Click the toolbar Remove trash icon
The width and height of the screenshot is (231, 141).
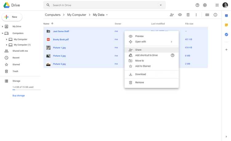pyautogui.click(x=188, y=15)
